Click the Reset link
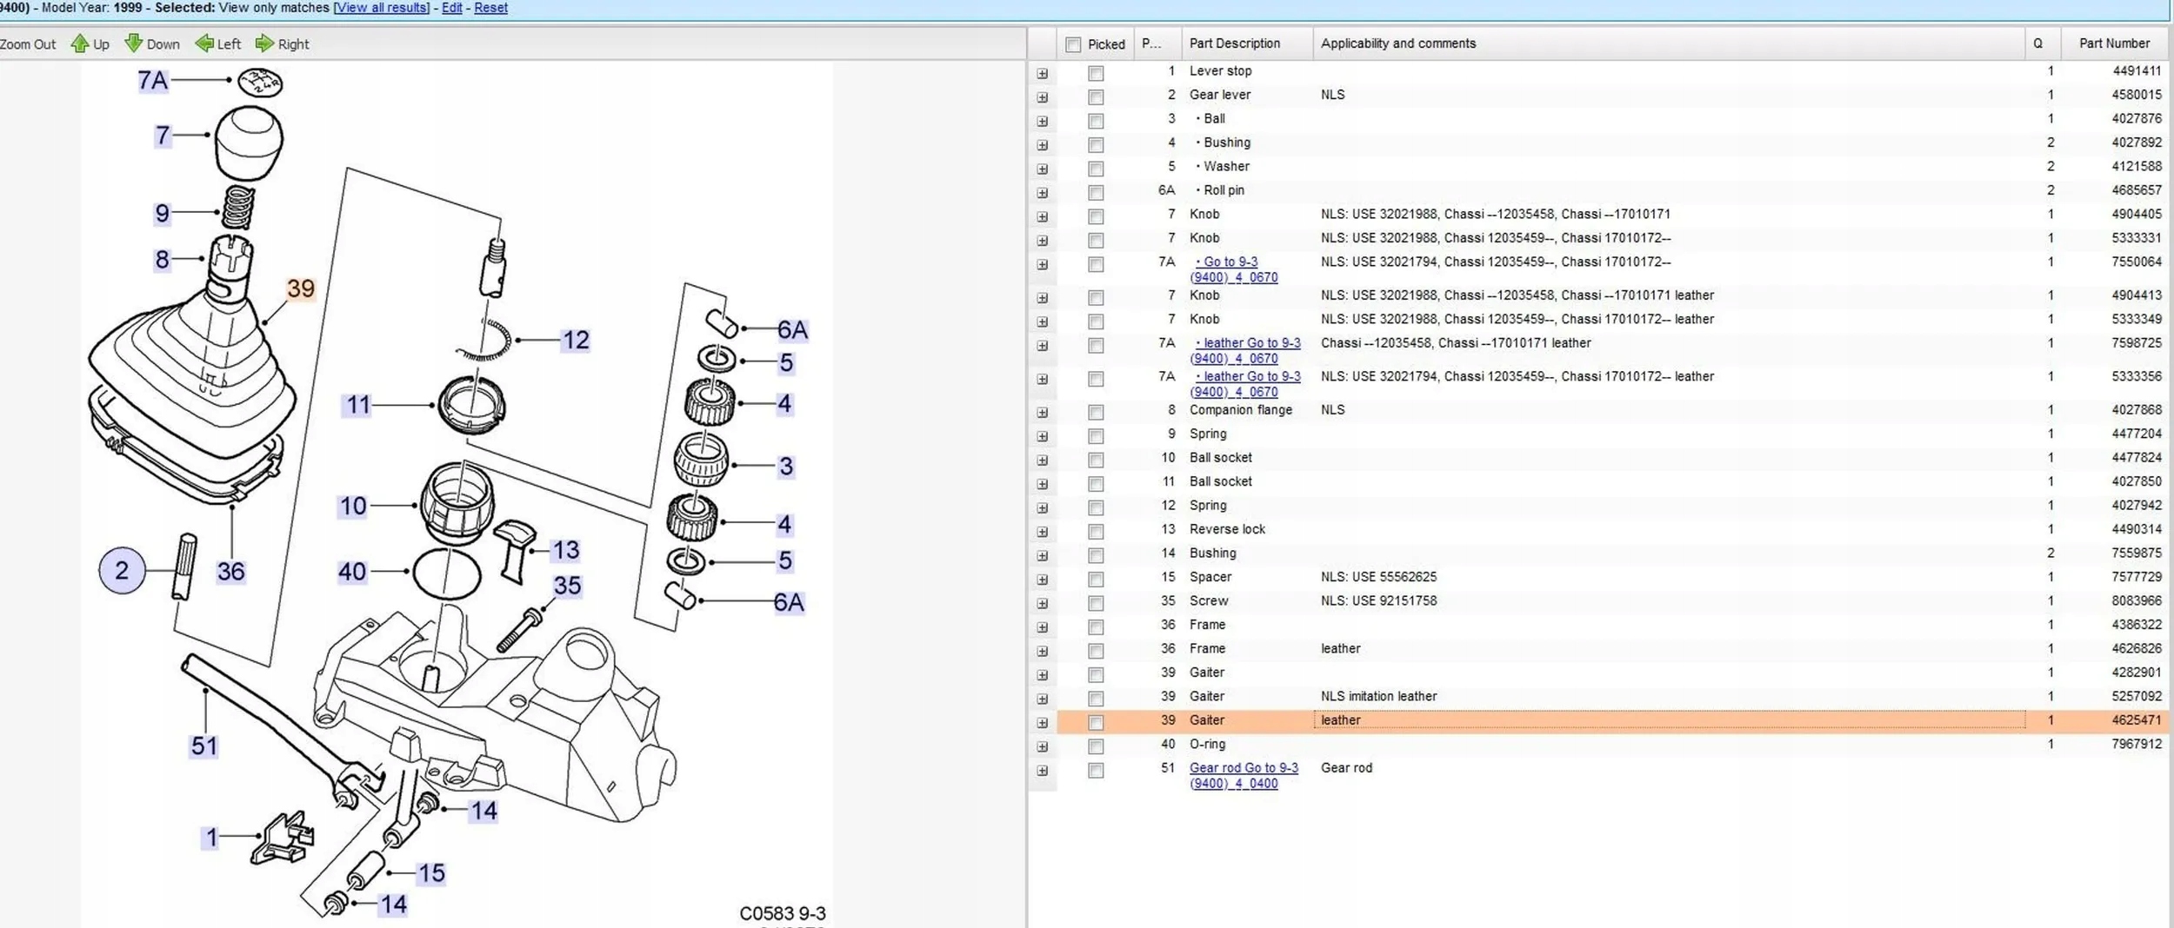Screen dimensions: 2174x928 click(x=490, y=8)
